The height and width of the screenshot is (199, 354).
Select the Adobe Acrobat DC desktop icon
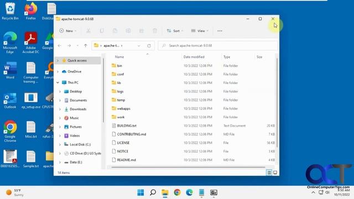pyautogui.click(x=31, y=43)
